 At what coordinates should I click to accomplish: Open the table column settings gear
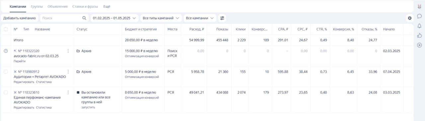(410, 18)
